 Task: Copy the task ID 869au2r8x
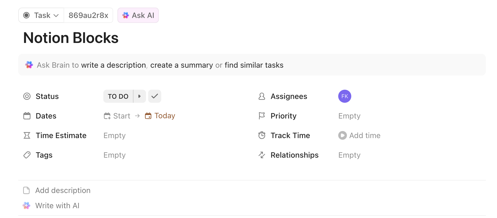pos(88,15)
